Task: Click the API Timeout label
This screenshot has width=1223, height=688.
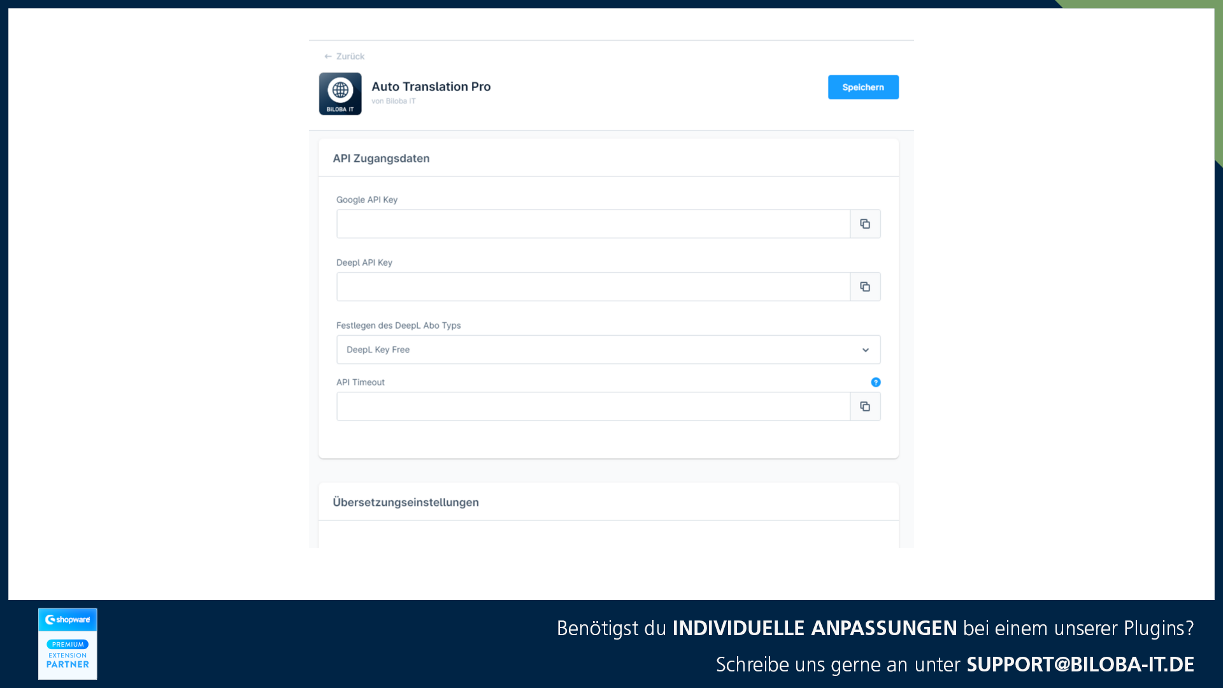Action: 361,382
